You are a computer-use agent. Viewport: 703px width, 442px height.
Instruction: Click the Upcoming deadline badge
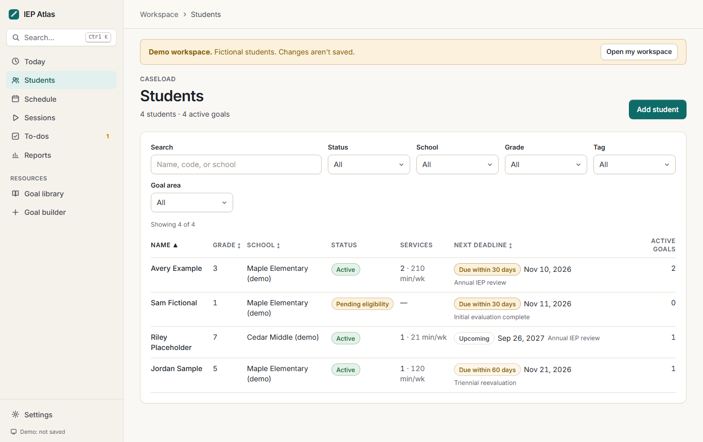point(474,338)
